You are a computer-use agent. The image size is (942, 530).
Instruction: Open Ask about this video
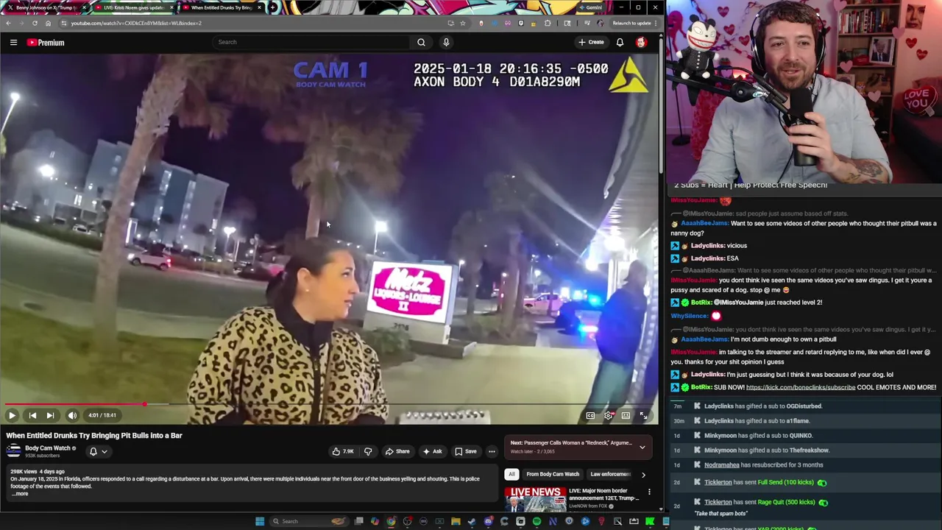click(433, 451)
